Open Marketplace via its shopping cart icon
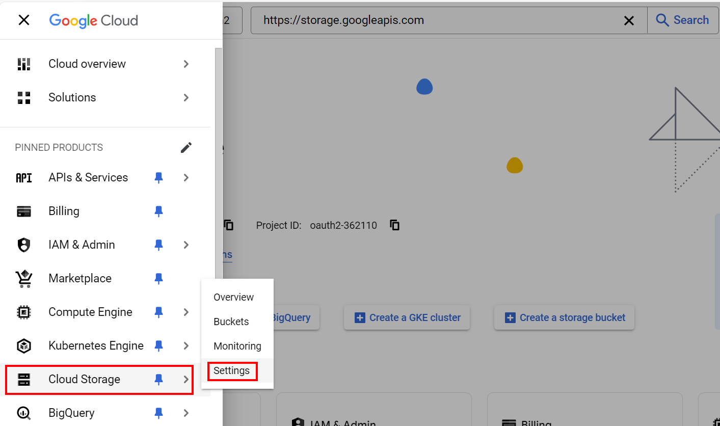The width and height of the screenshot is (720, 426). 24,278
